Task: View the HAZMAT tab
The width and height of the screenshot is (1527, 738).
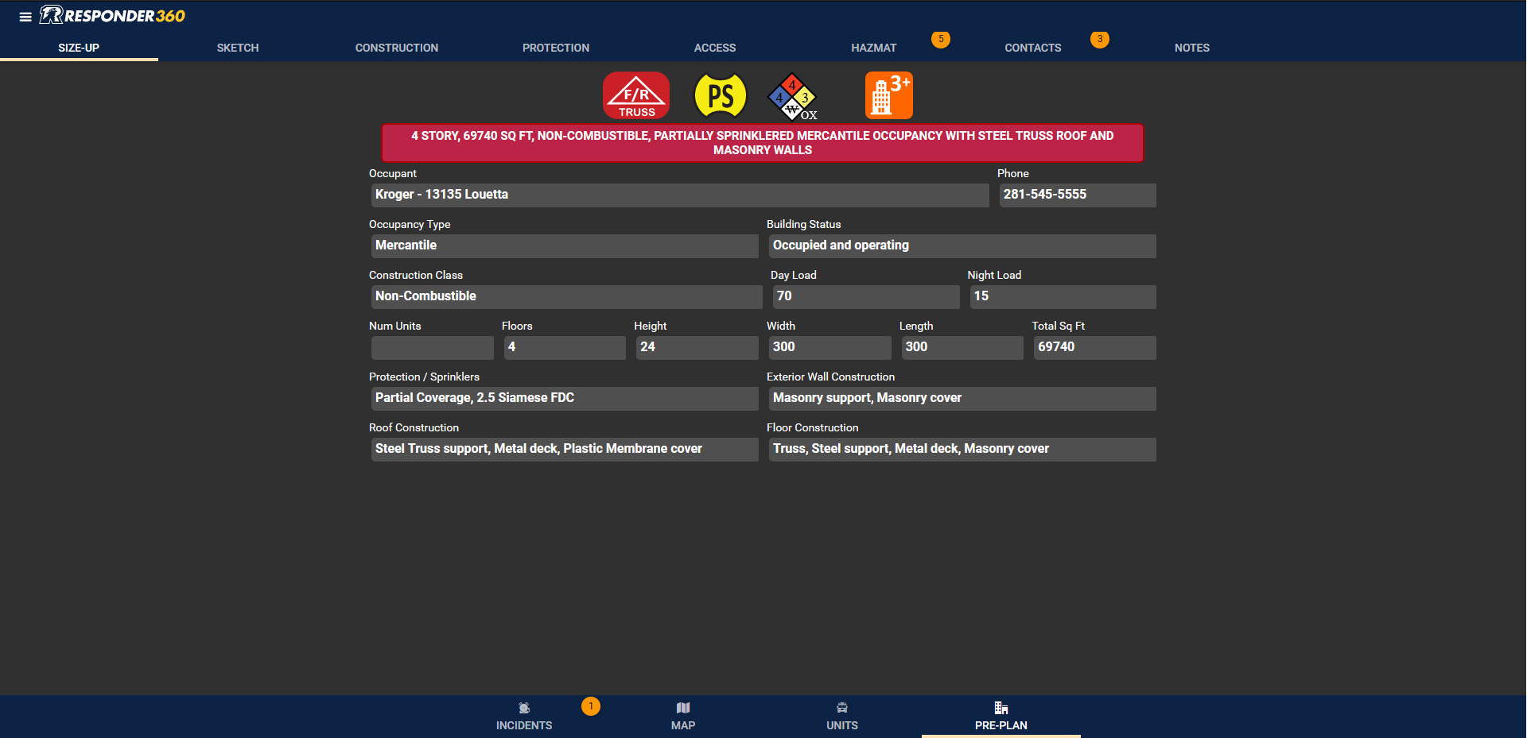Action: 873,48
